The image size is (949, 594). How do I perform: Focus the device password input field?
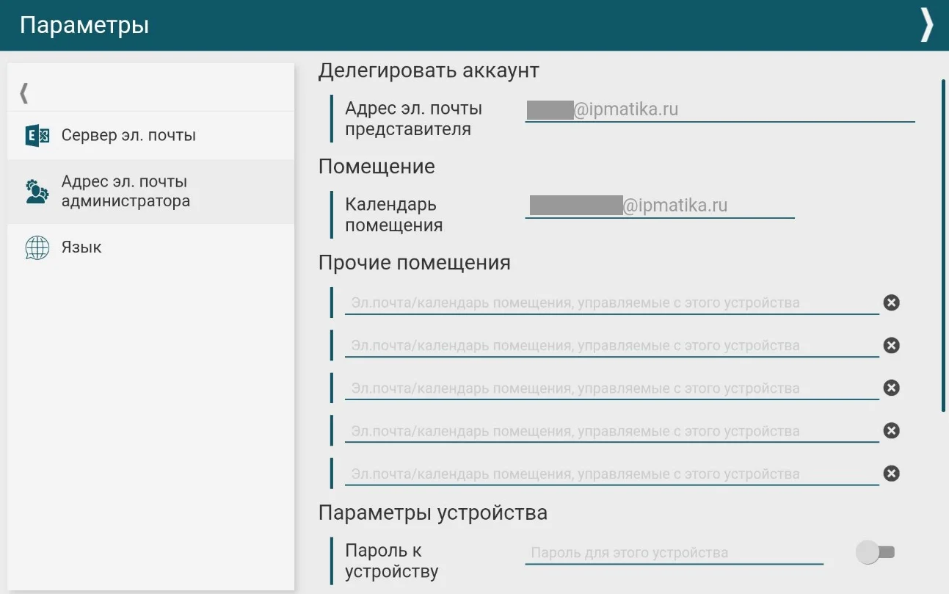pyautogui.click(x=673, y=553)
